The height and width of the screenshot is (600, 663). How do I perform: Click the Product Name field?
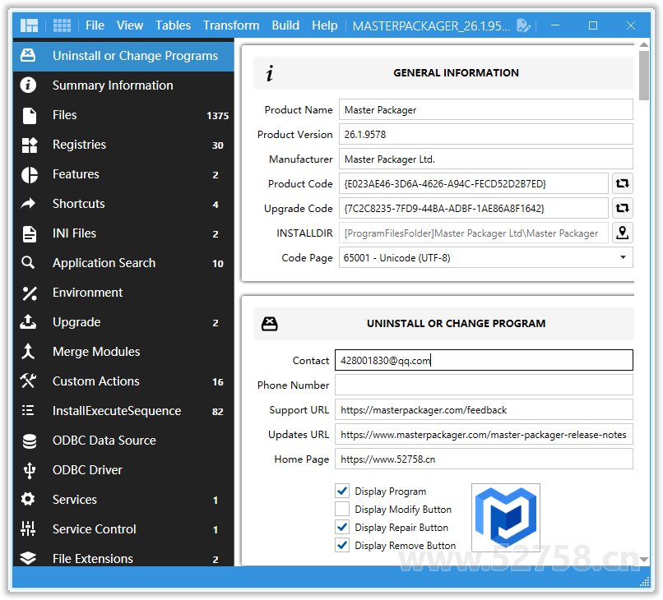pos(486,109)
